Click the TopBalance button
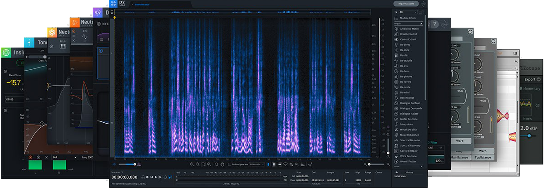Screen dimensions: 547x188 pyautogui.click(x=483, y=157)
